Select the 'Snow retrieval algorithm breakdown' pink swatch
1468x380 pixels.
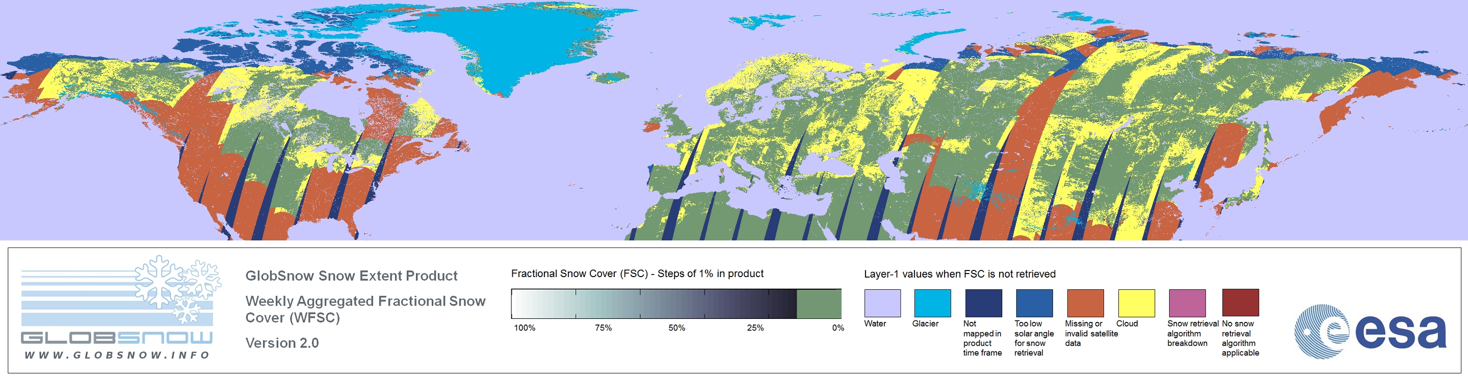click(x=1188, y=303)
